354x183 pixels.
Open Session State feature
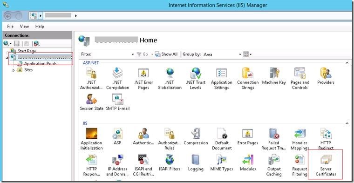tap(91, 102)
